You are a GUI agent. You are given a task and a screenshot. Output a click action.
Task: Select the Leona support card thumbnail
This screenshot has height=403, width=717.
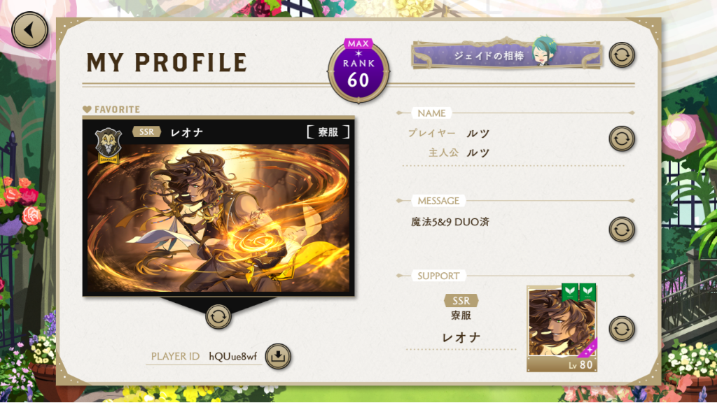562,328
